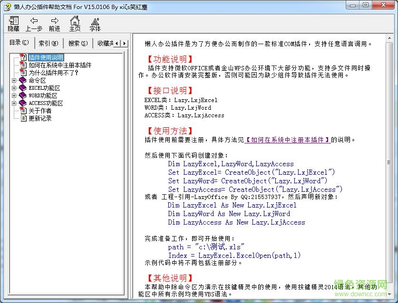Click the 隐藏 (Hide) toolbar icon
This screenshot has height=303, width=398.
tap(14, 21)
